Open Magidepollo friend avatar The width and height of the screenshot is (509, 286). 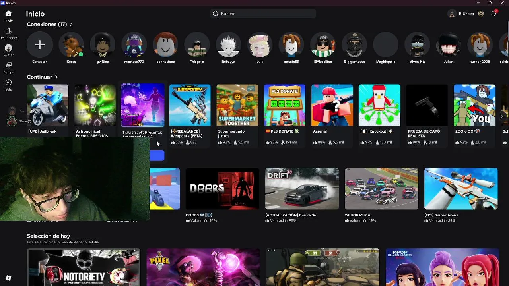pyautogui.click(x=386, y=45)
